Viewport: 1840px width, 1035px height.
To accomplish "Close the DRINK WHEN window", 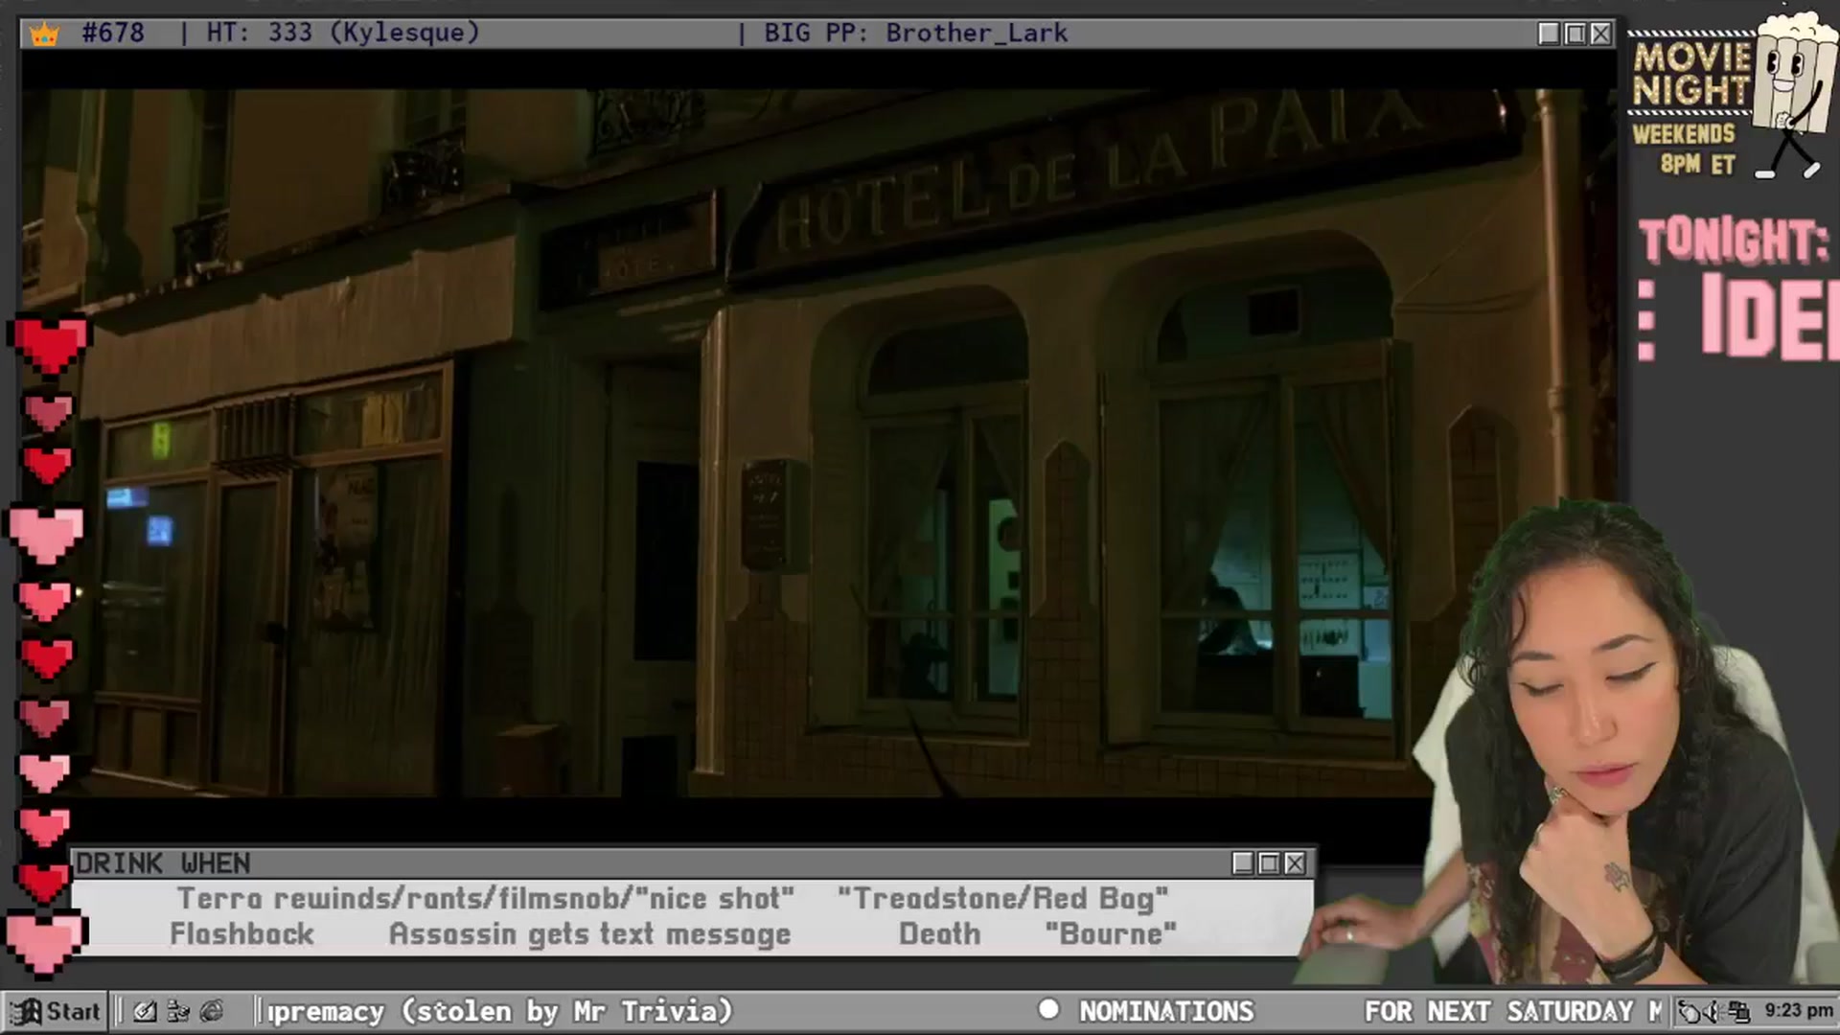I will point(1295,863).
